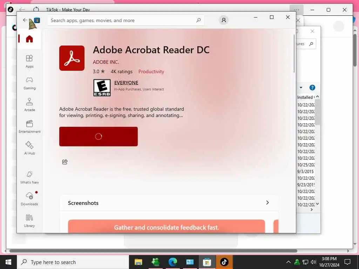The width and height of the screenshot is (359, 269).
Task: Open the Library in the sidebar
Action: 29,221
